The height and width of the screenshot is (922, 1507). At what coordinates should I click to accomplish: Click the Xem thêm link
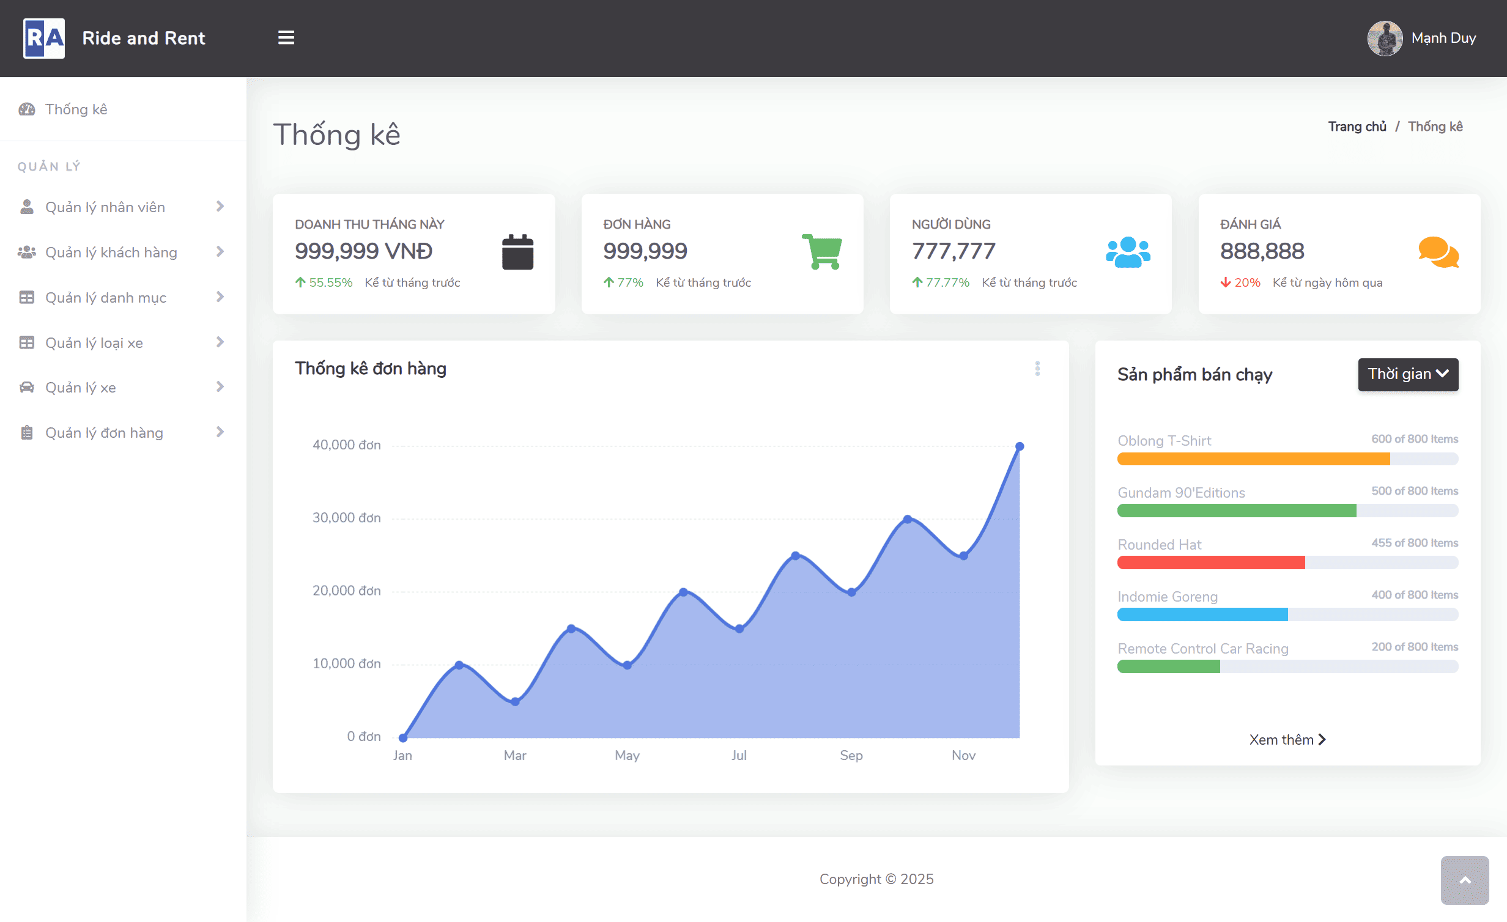click(1287, 740)
